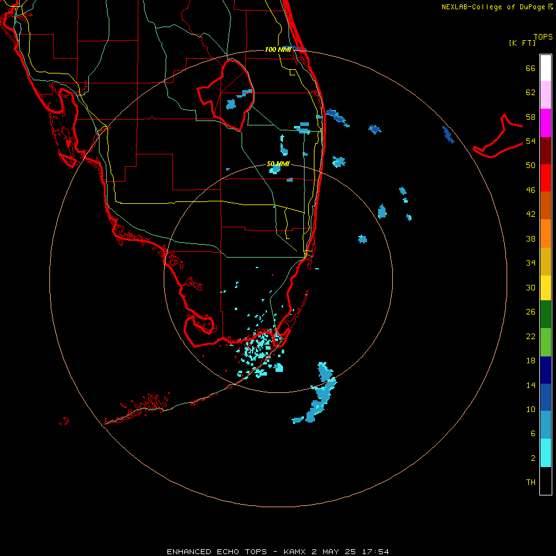Select the 42 scale label
556x556 pixels.
531,214
